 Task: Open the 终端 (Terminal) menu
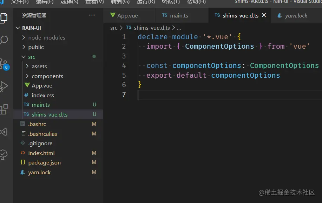click(x=171, y=2)
